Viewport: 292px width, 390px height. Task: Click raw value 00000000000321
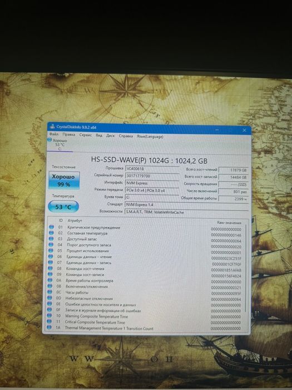(226, 287)
